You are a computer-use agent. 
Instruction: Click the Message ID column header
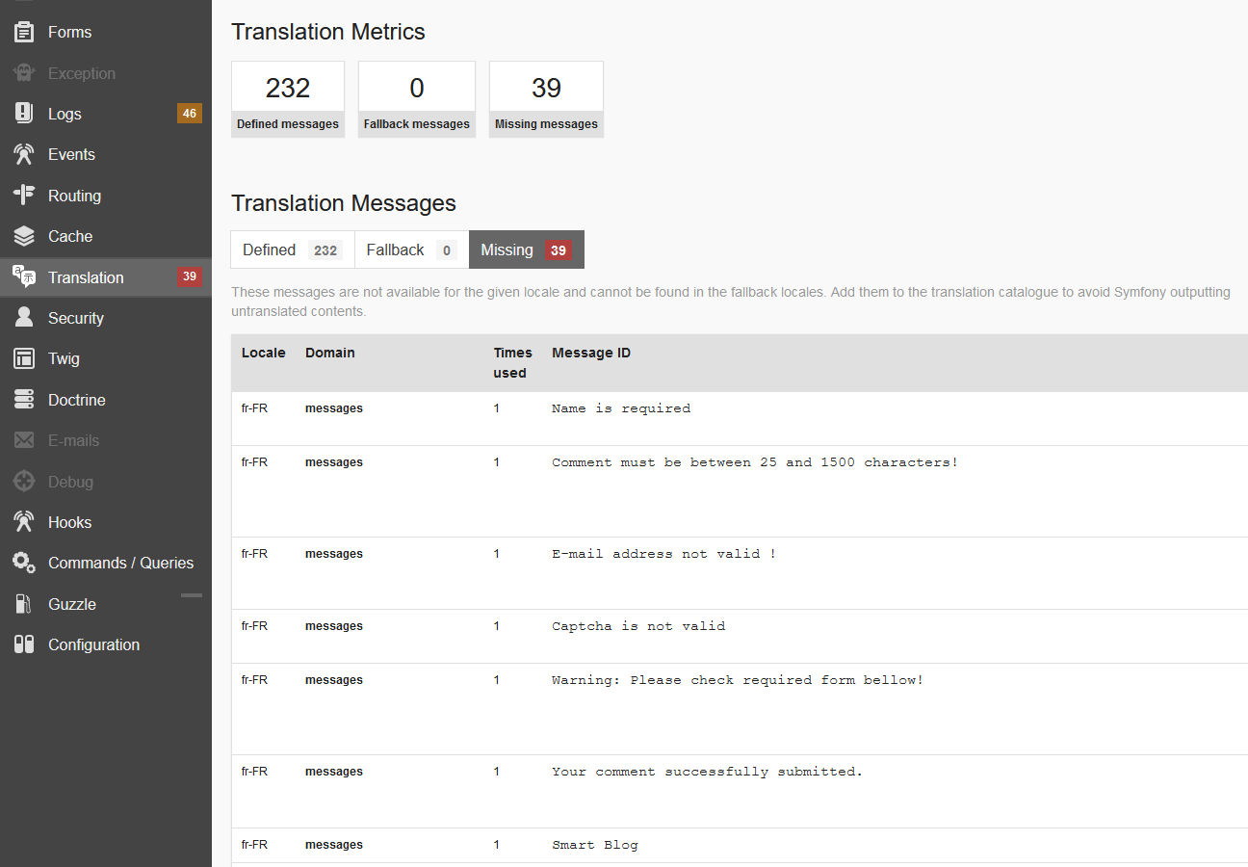(x=591, y=353)
